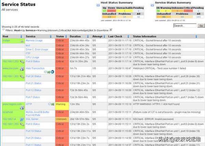Screen dimensions: 205x146
Task: Click the Host column sort arrow icon
Action: click(x=21, y=36)
